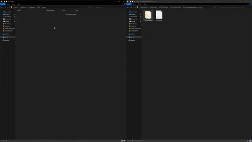The image size is (252, 142).
Task: Select This PC in left window breadcrumb
Action: click(x=16, y=7)
